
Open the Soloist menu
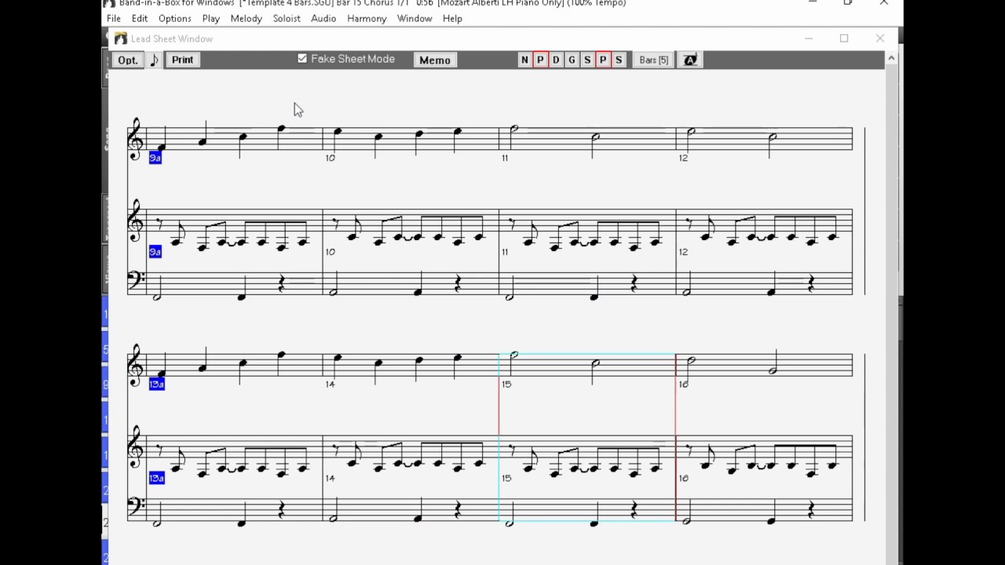(287, 18)
